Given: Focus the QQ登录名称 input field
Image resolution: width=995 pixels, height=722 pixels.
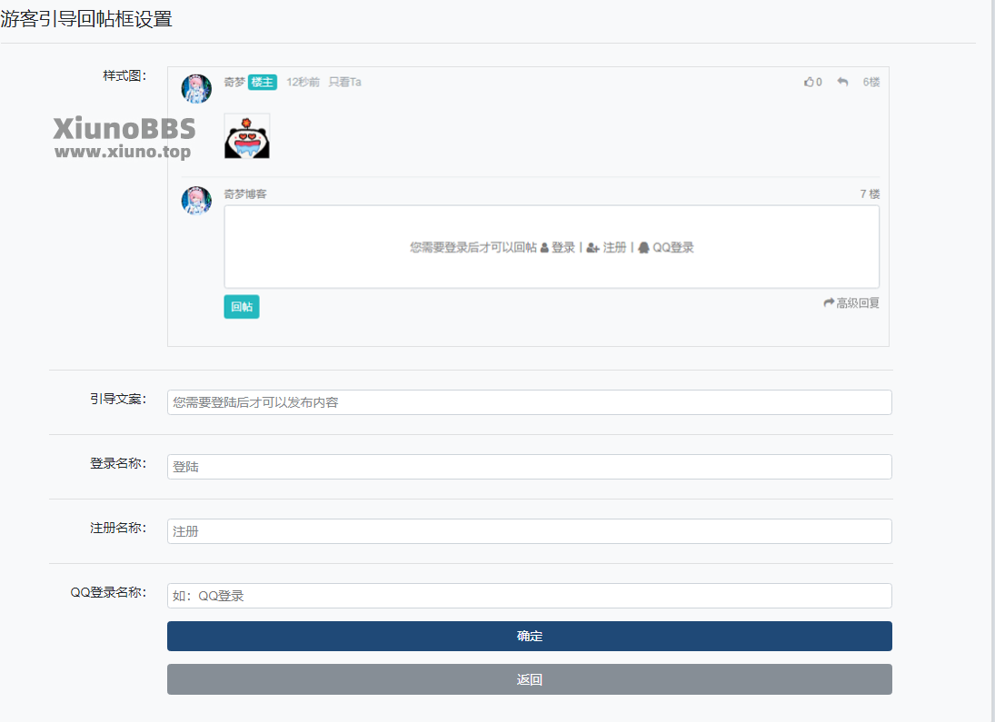Looking at the screenshot, I should click(x=529, y=596).
